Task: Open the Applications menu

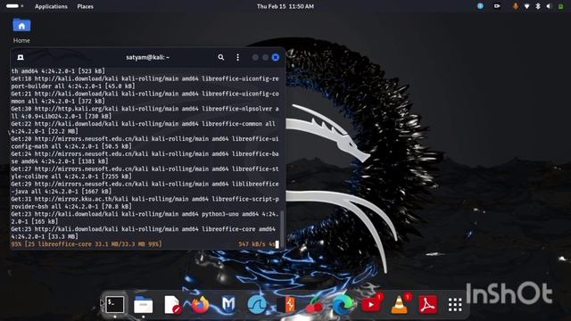Action: pos(51,6)
